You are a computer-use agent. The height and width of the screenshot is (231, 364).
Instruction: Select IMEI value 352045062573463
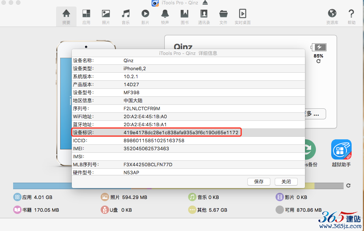[x=146, y=148]
